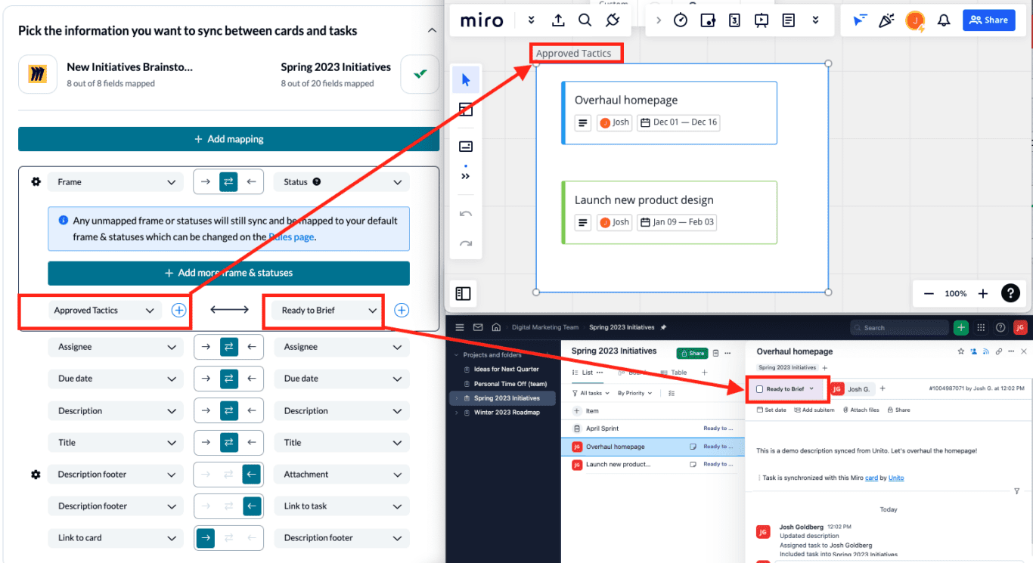Click Wrike green plus create button
The image size is (1033, 563).
click(960, 327)
